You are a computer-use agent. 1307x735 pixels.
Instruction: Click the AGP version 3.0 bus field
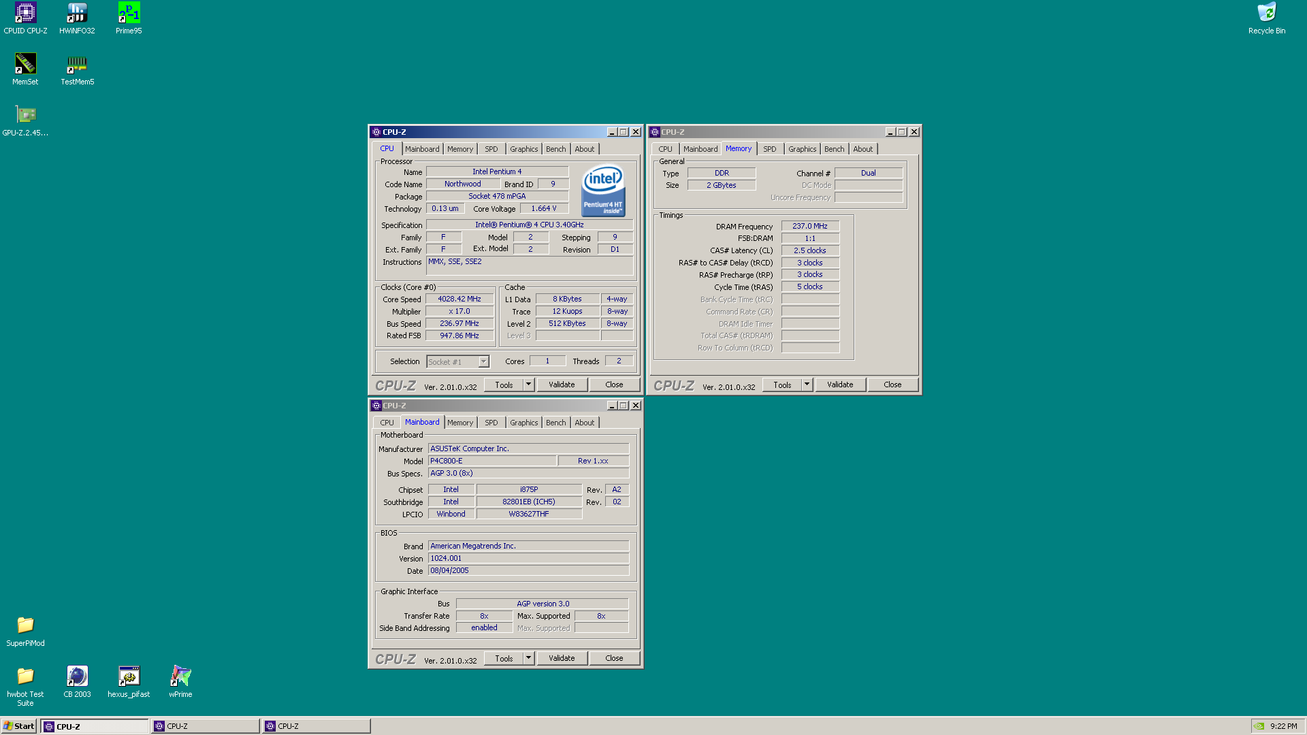pos(543,604)
